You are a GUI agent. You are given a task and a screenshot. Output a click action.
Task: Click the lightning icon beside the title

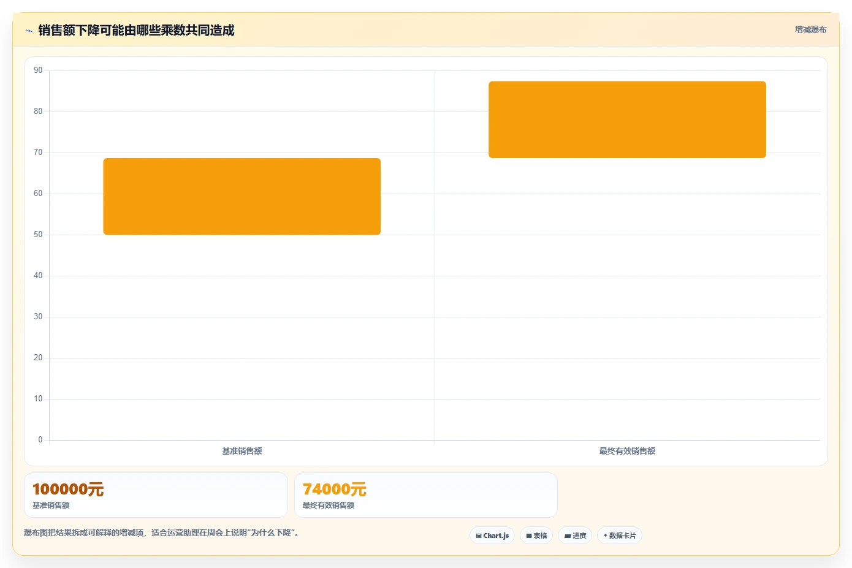[29, 31]
